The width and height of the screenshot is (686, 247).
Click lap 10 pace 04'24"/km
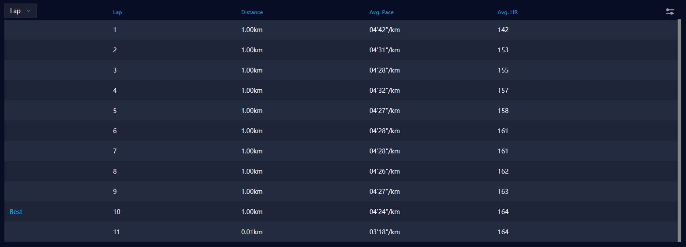(385, 212)
